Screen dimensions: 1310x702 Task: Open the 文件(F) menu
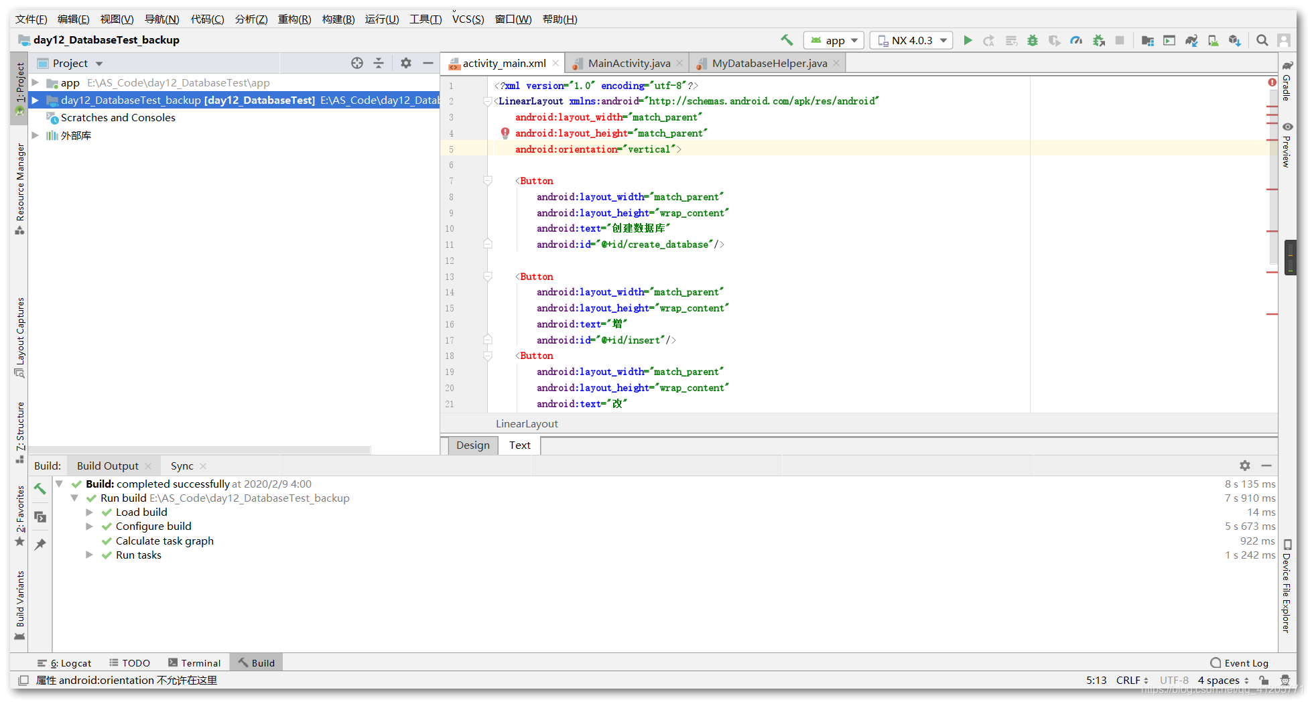[31, 19]
